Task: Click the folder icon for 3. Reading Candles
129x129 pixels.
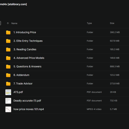Action: pos(8,49)
